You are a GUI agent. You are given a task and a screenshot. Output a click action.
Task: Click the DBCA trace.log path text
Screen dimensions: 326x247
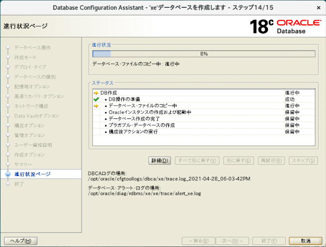tap(169, 179)
